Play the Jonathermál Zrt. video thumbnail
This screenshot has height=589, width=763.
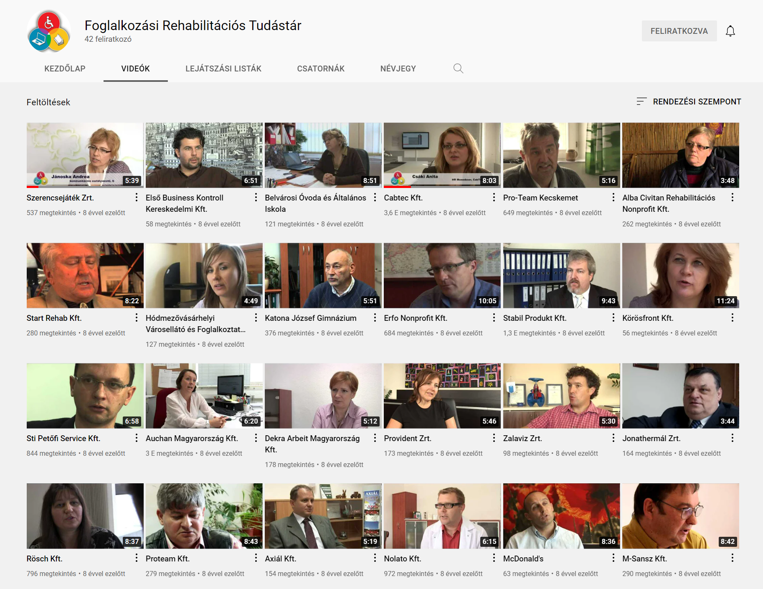point(681,396)
